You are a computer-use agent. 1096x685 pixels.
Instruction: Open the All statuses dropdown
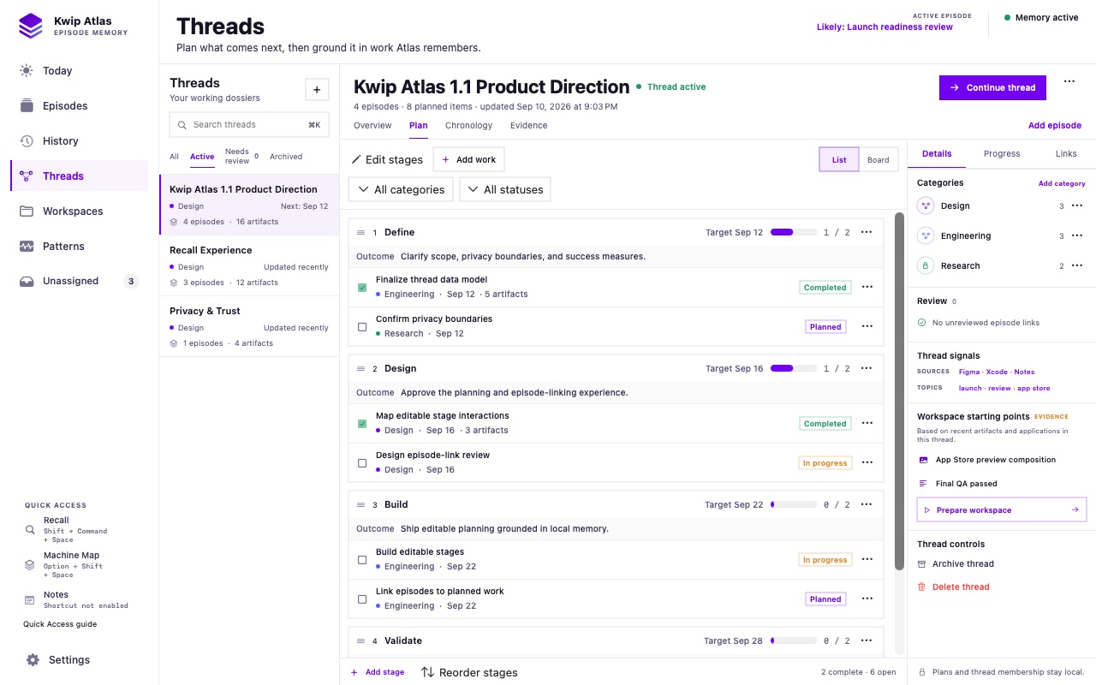(505, 189)
